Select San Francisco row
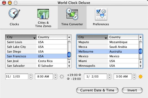148x98 pixels. (36, 56)
